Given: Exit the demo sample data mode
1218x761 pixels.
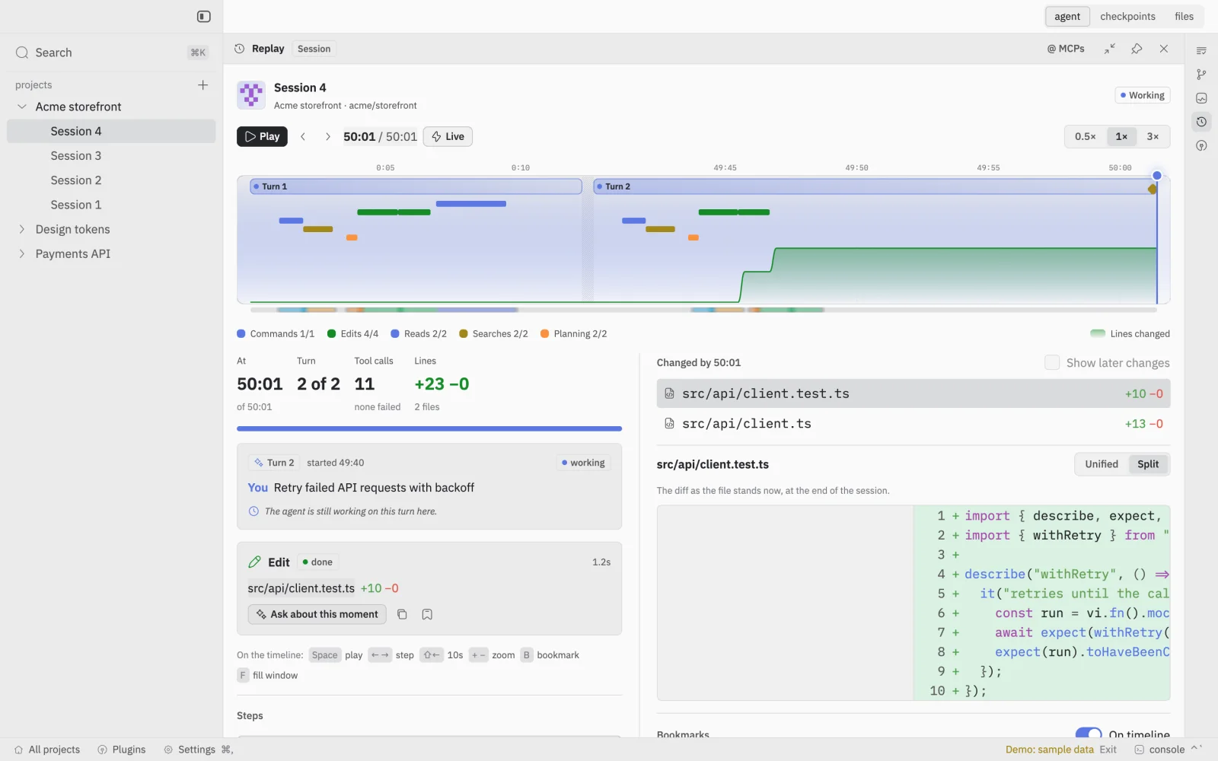Looking at the screenshot, I should pos(1108,750).
